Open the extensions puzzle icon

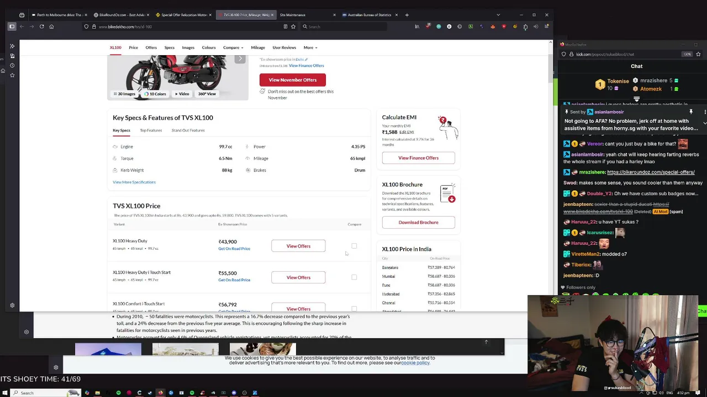[x=525, y=26]
